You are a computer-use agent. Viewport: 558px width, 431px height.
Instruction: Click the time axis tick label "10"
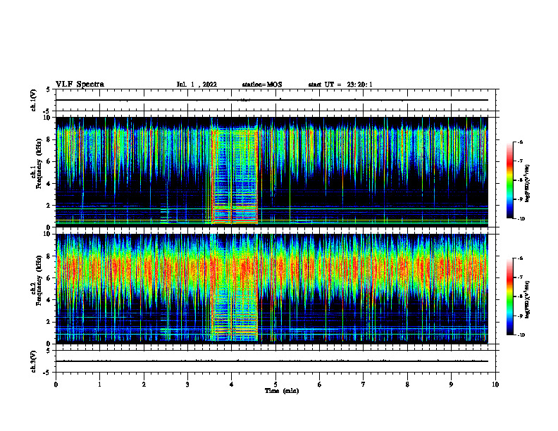click(495, 384)
